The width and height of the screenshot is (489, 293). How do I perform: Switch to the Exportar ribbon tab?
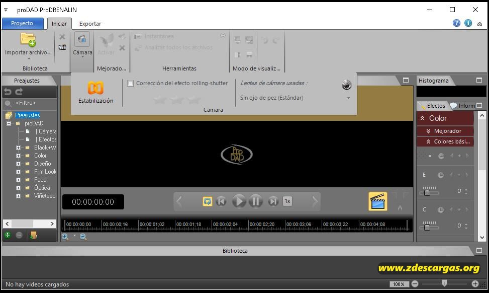[90, 24]
